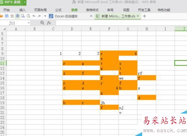
Task: Open the 审阅 ribbon tab
Action: (x=110, y=10)
